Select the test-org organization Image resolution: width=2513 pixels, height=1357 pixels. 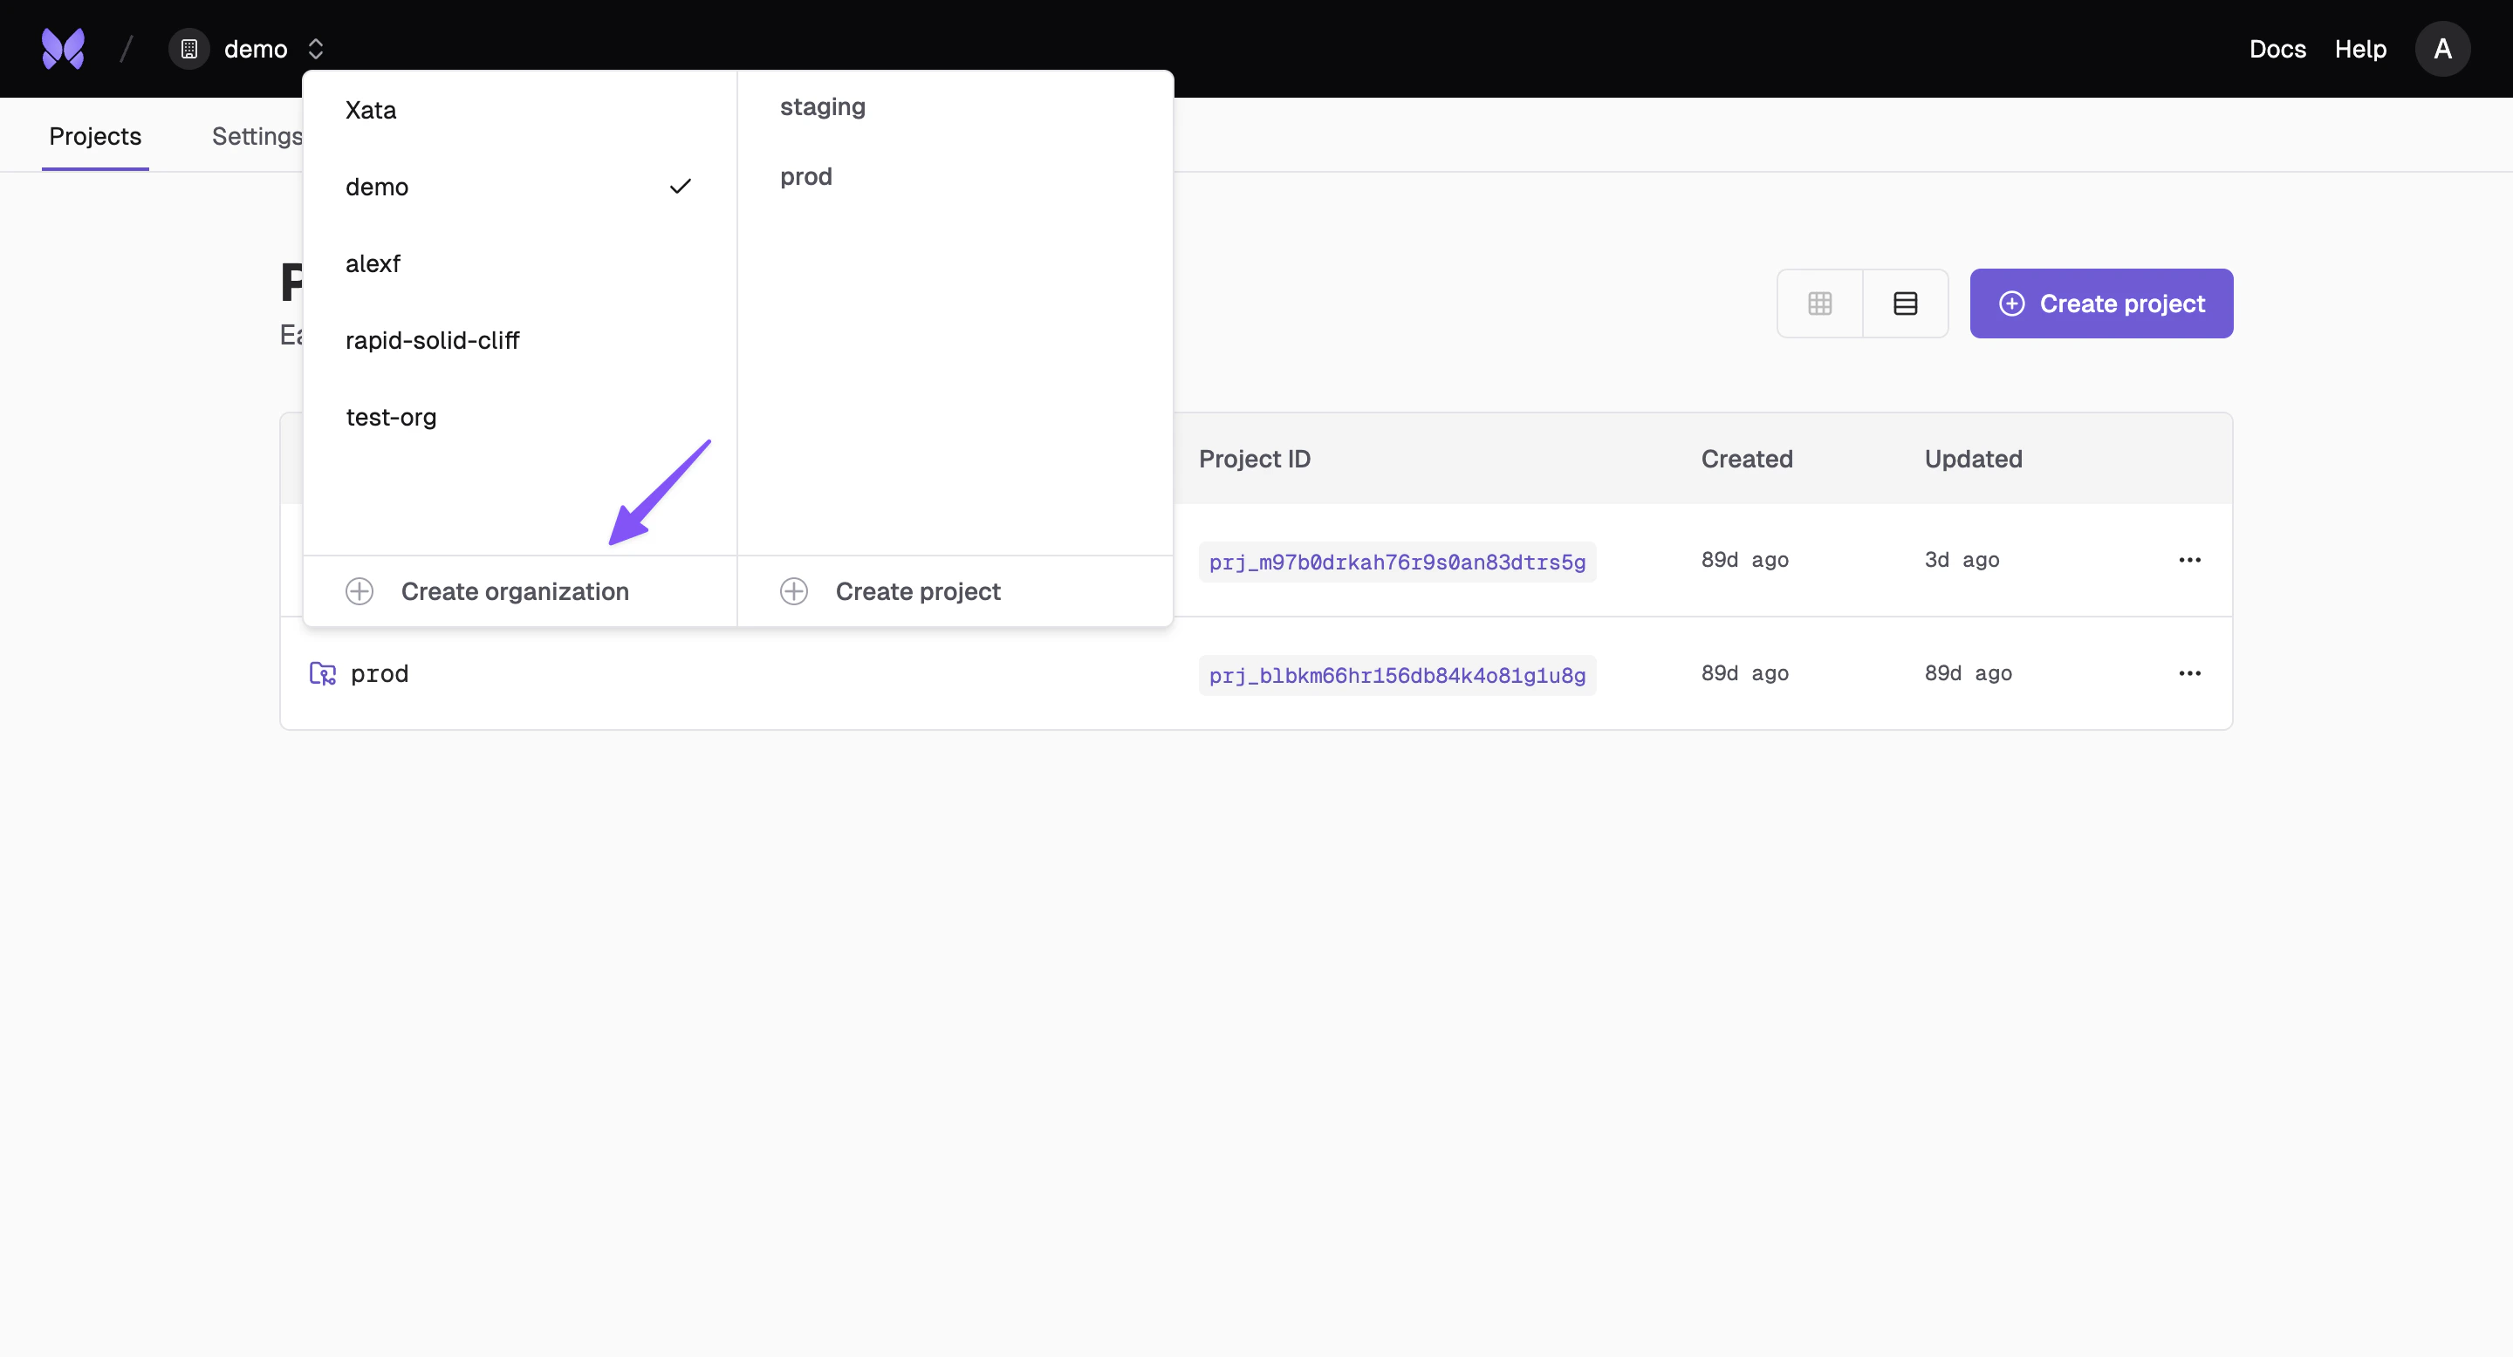[x=390, y=417]
